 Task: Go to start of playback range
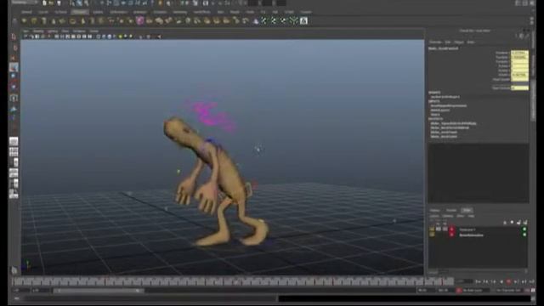(x=478, y=281)
